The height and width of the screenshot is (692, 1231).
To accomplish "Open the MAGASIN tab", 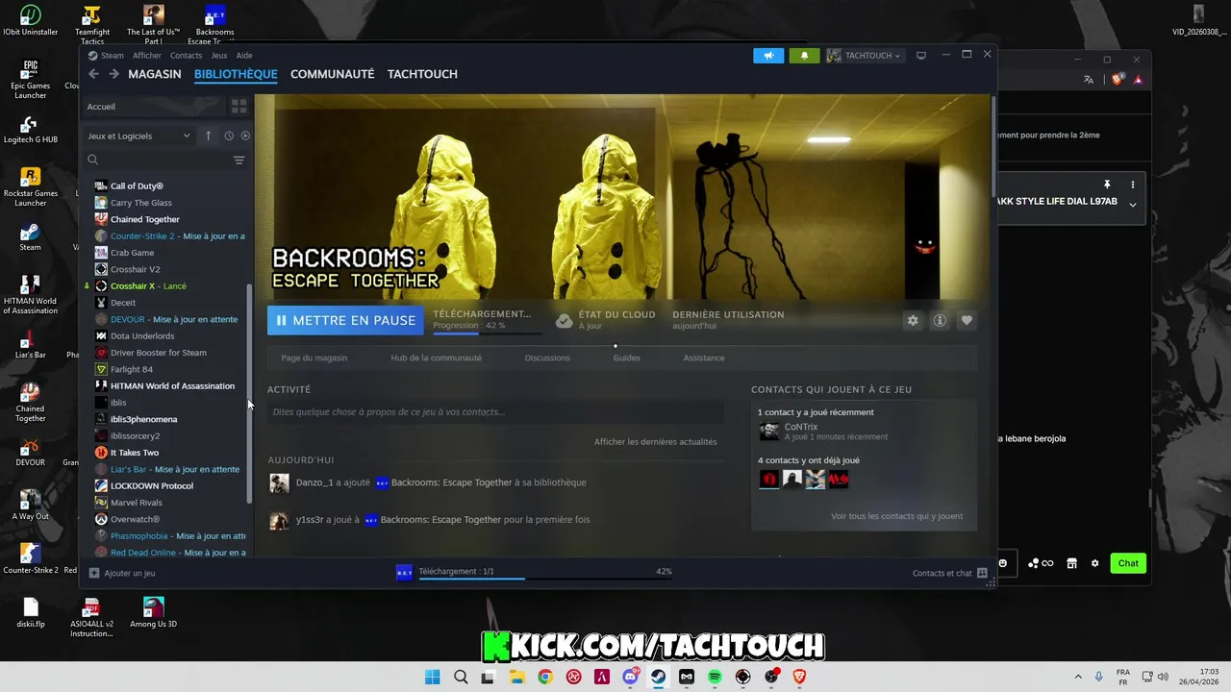I will pos(155,74).
